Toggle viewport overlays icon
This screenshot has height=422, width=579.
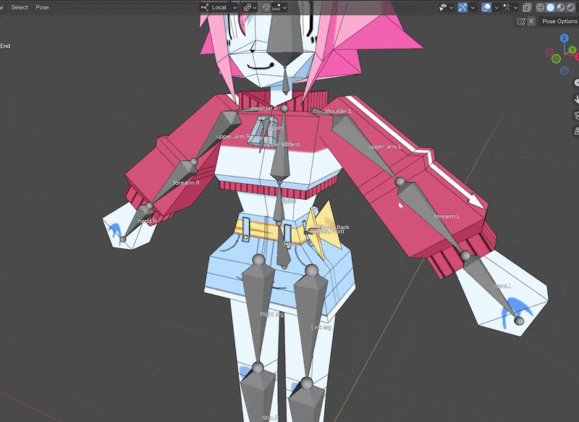coord(487,7)
